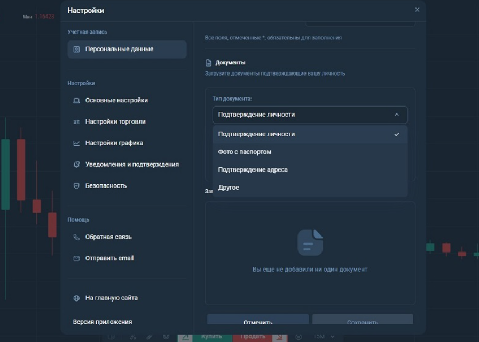Click the envelope icon next to Отправить email
The width and height of the screenshot is (479, 342).
point(76,258)
